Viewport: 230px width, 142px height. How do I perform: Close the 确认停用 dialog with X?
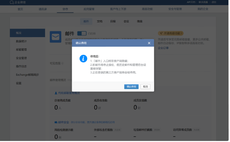149,43
